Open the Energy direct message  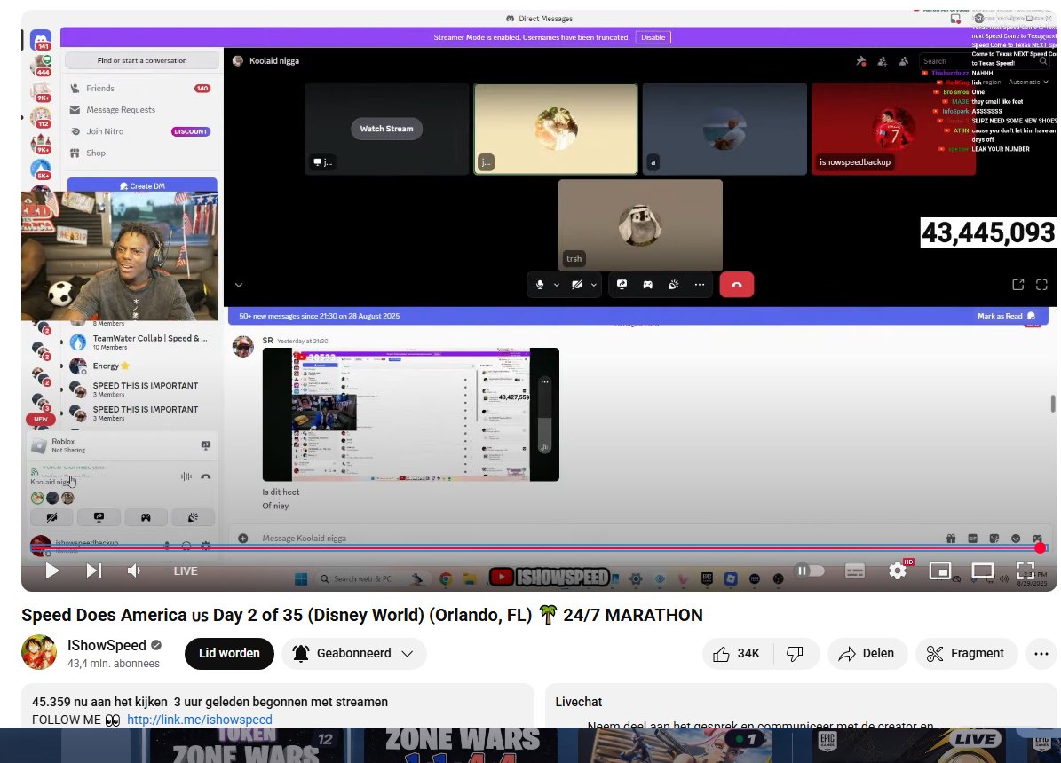pos(141,366)
